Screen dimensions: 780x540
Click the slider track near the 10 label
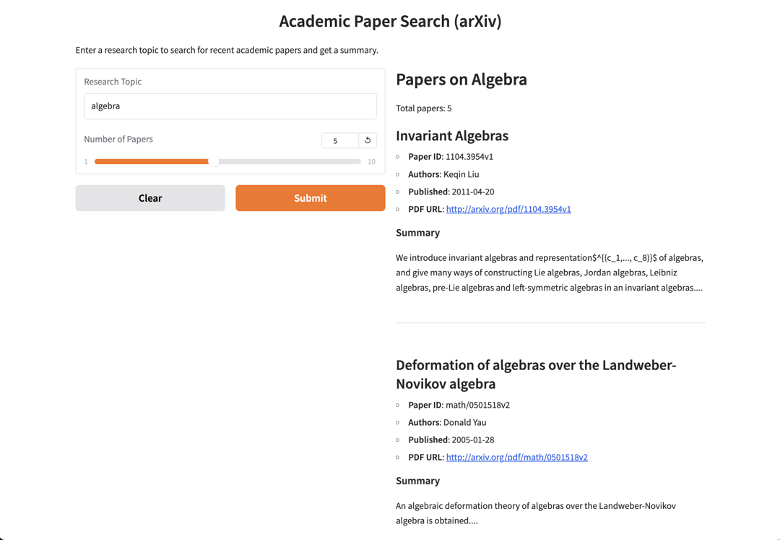357,161
